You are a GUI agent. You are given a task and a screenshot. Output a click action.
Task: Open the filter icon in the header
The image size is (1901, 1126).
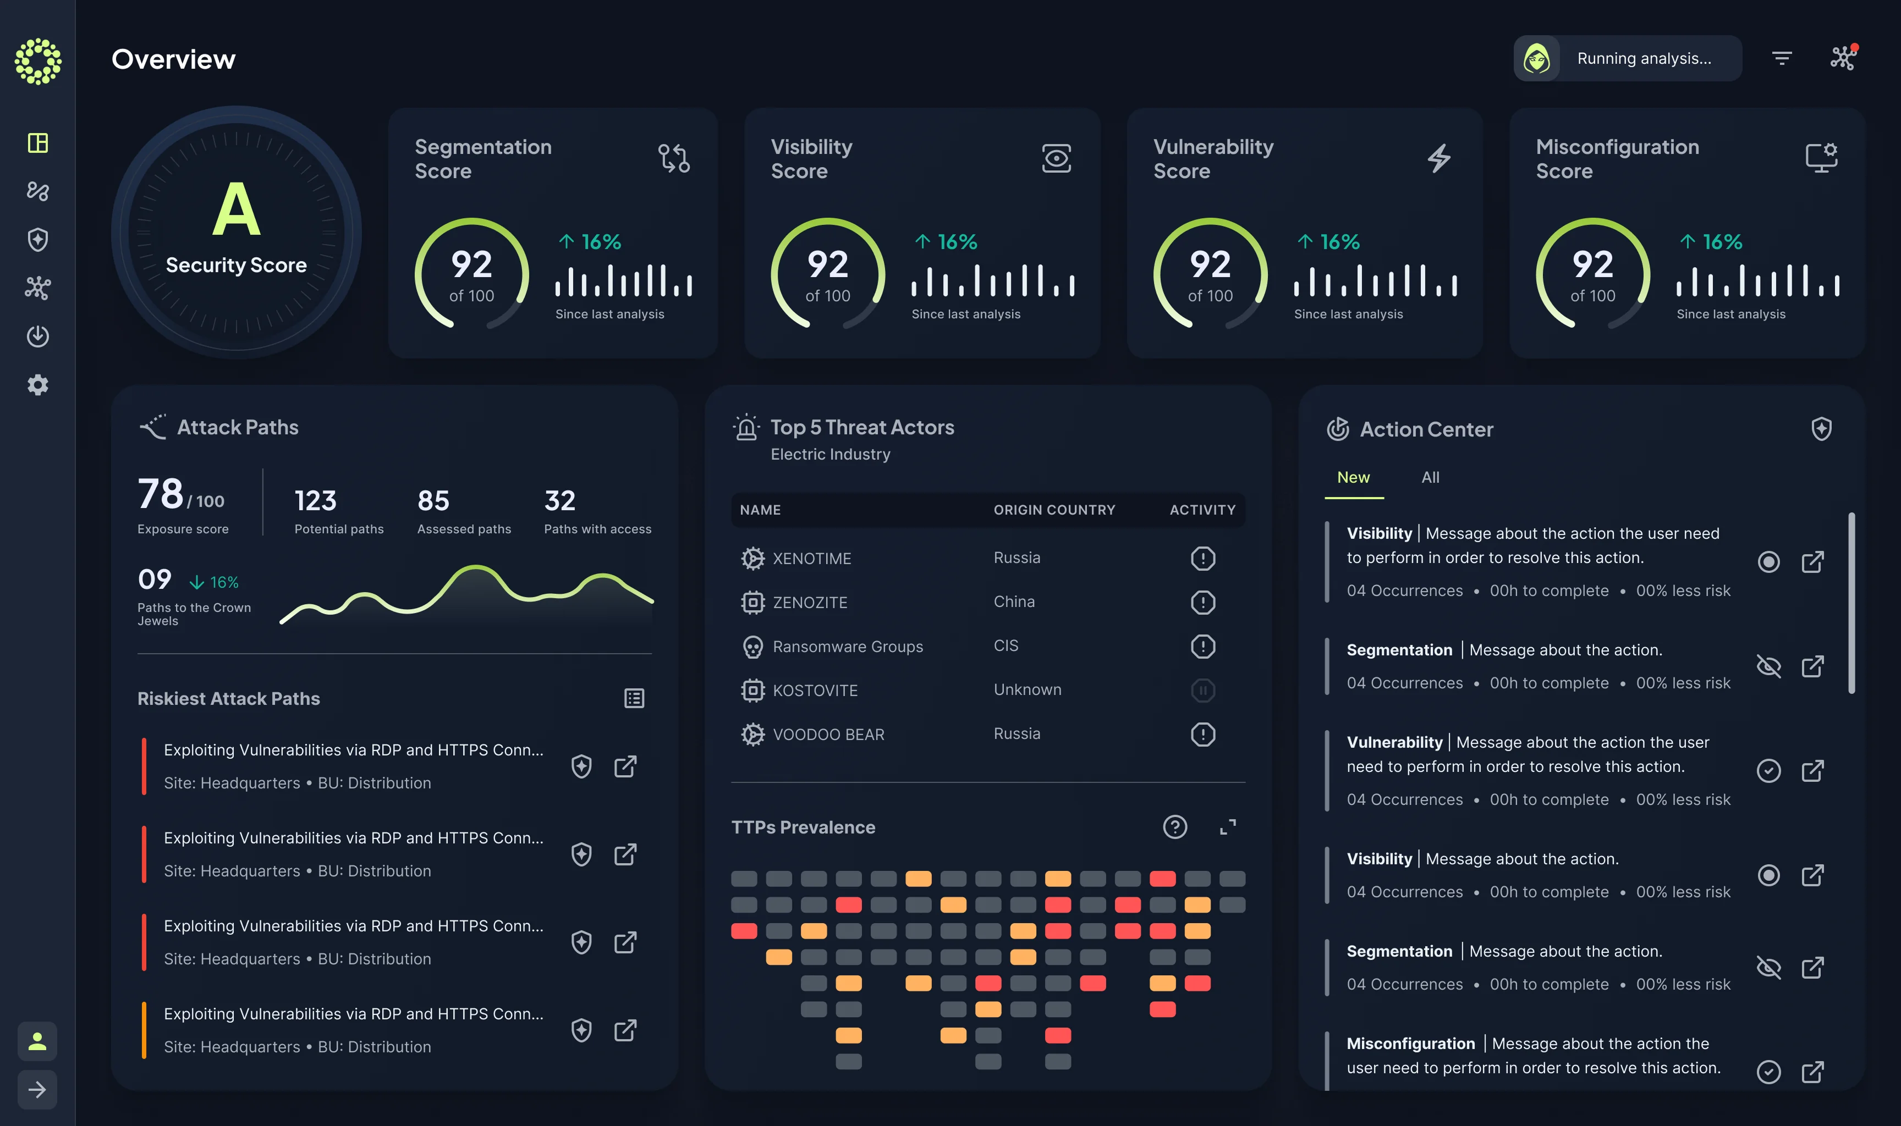point(1781,58)
